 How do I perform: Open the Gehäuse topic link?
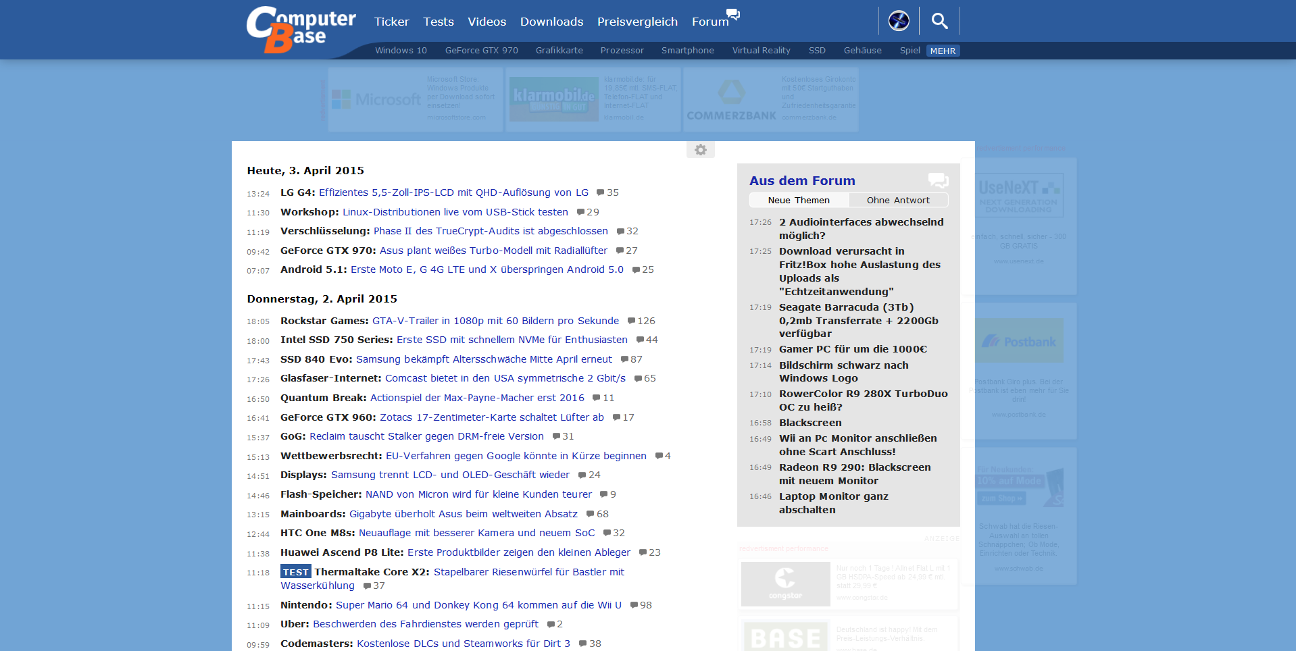863,51
